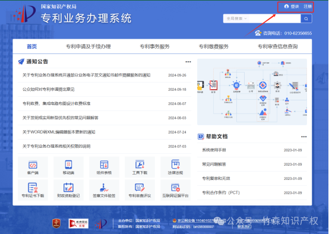The width and height of the screenshot is (329, 234).
Task: Click the 登录 link
Action: tap(295, 7)
